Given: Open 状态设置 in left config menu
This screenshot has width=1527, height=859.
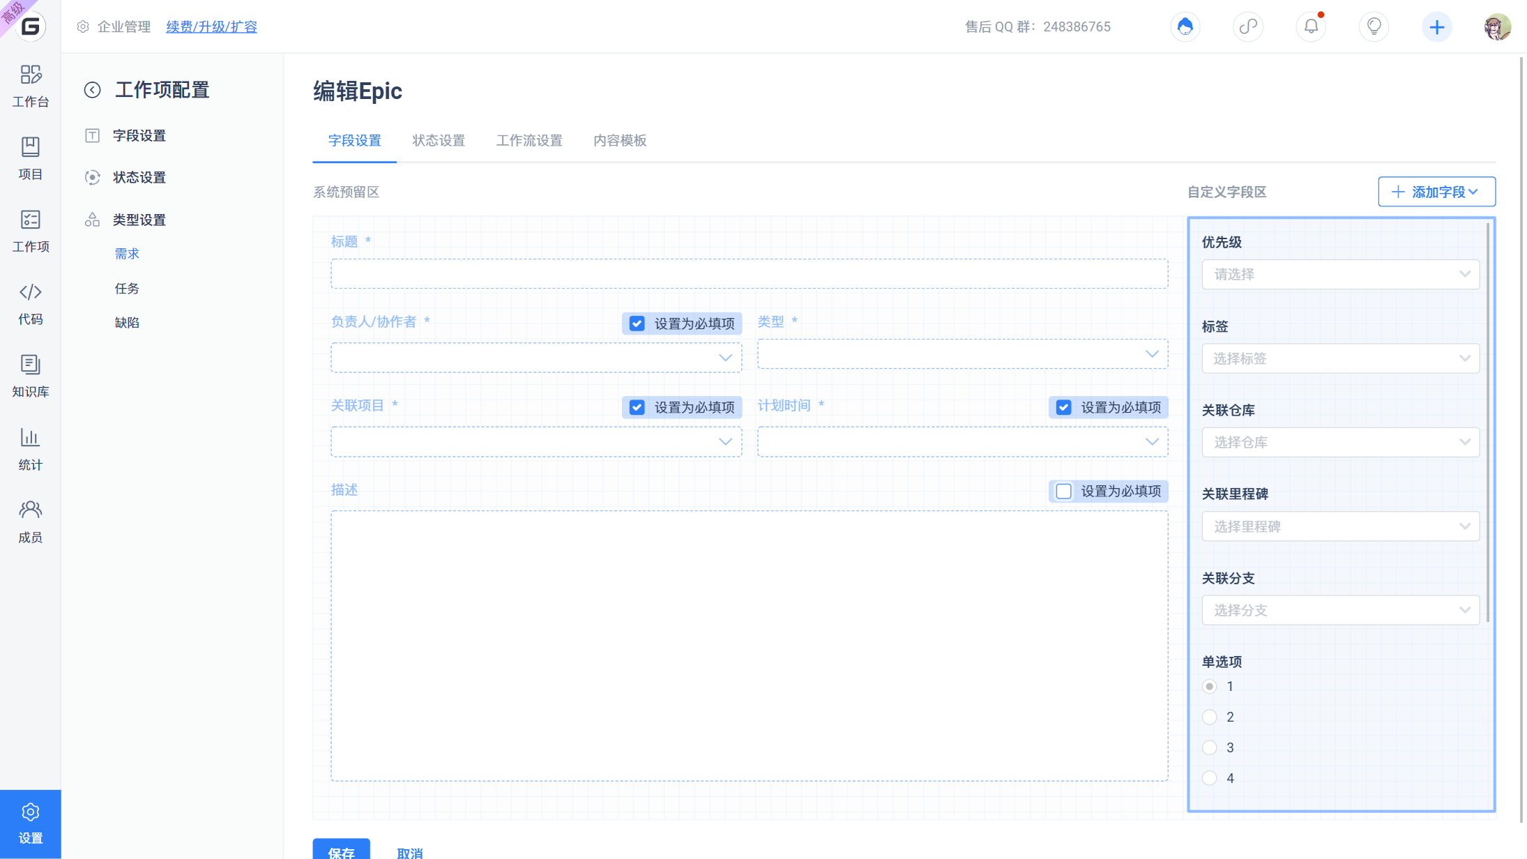Looking at the screenshot, I should [139, 177].
